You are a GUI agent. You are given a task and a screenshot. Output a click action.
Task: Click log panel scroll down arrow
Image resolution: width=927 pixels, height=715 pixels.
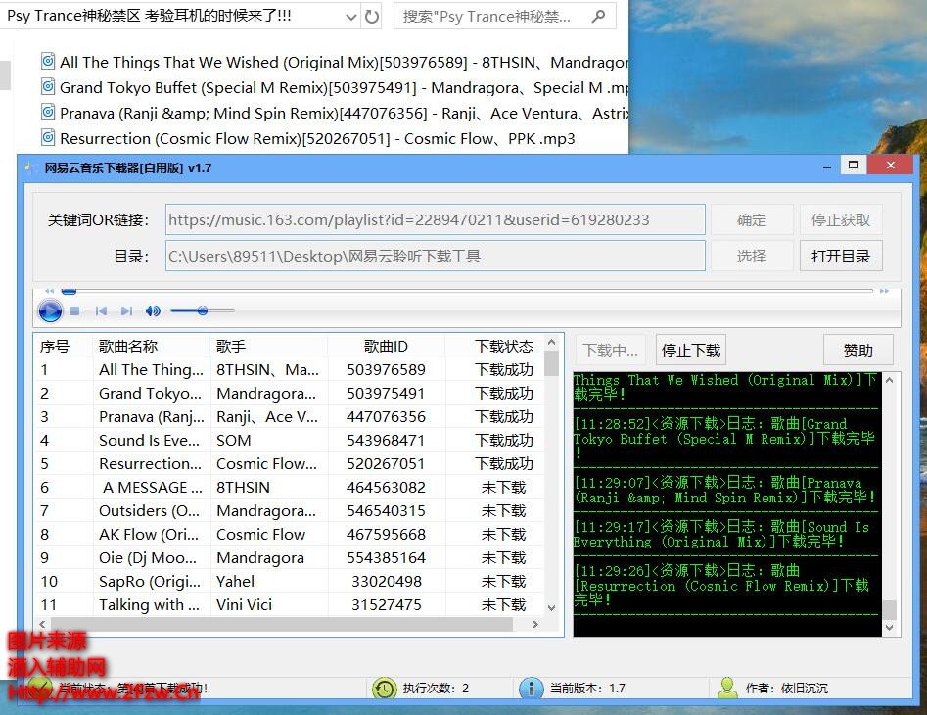(889, 628)
